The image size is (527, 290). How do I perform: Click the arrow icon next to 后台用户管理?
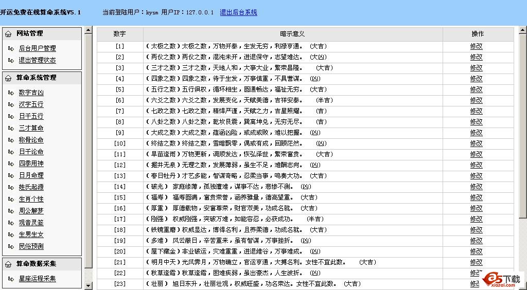[x=11, y=48]
